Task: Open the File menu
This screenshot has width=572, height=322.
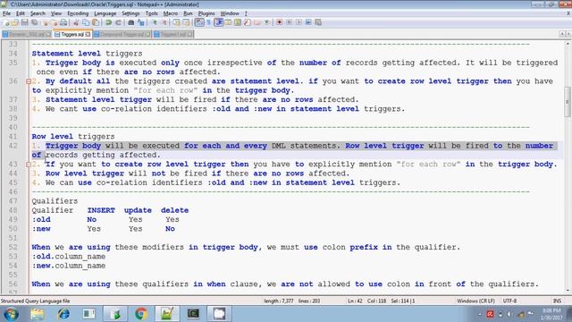Action: tap(6, 13)
